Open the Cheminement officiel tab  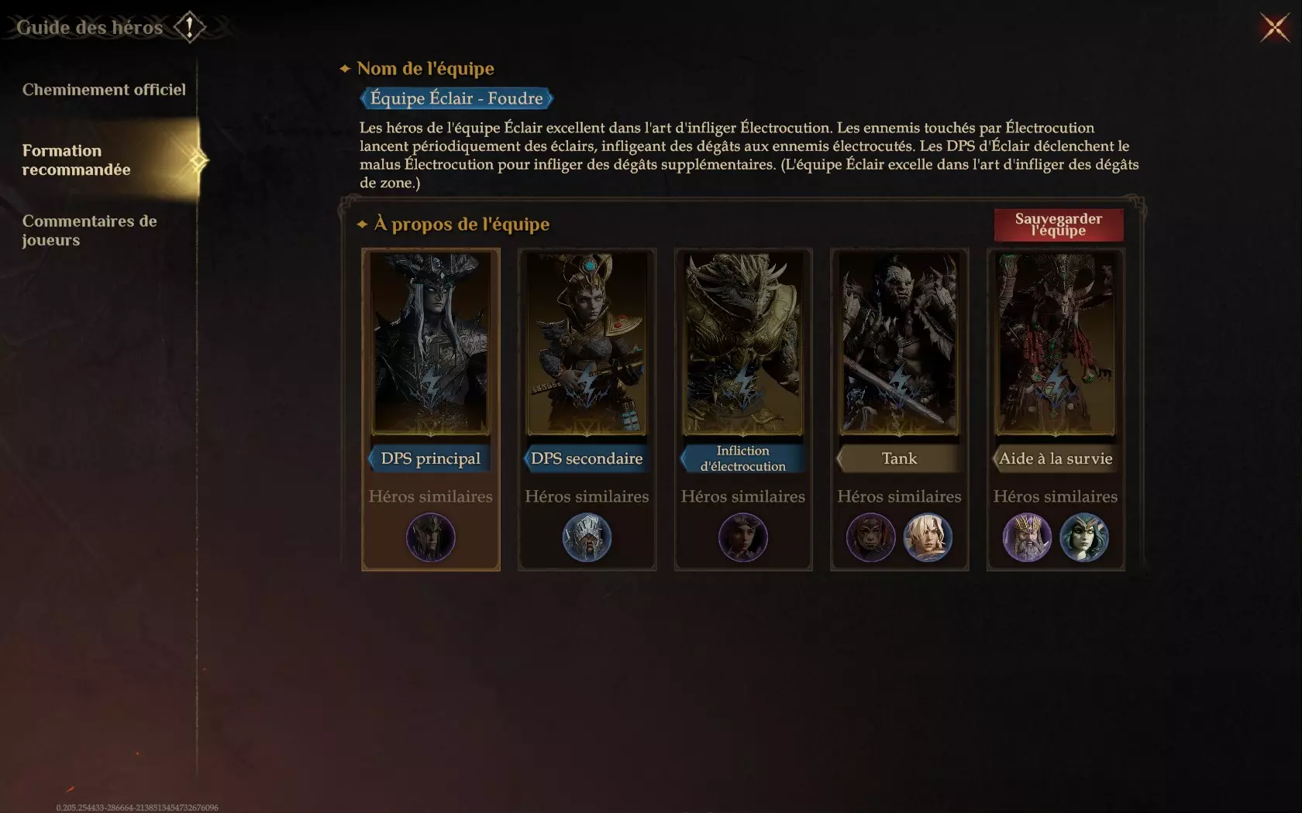[104, 90]
